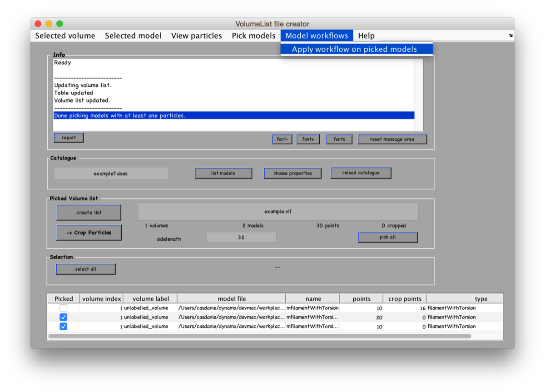Viewport: 545px width, 392px height.
Task: Open the Selected model menu
Action: 133,36
